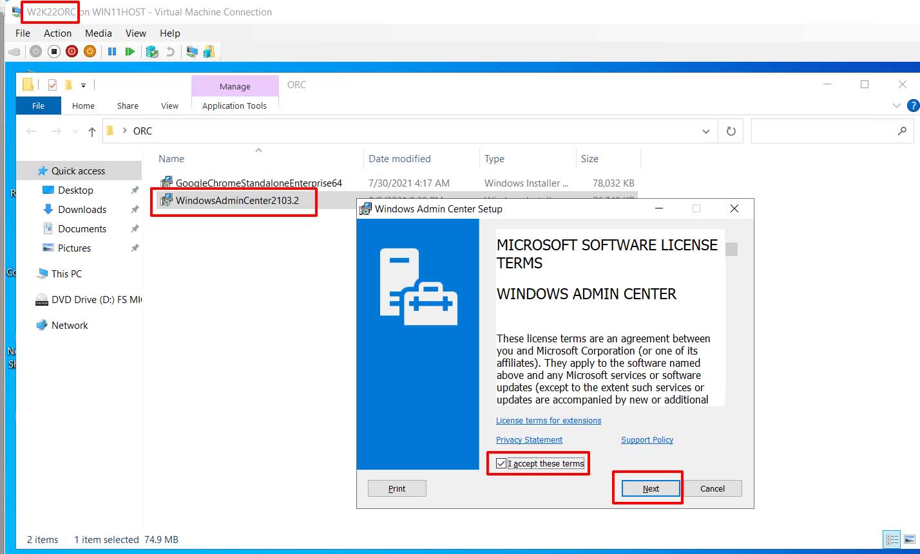This screenshot has width=920, height=554.
Task: Switch to the Share ribbon tab
Action: point(128,106)
